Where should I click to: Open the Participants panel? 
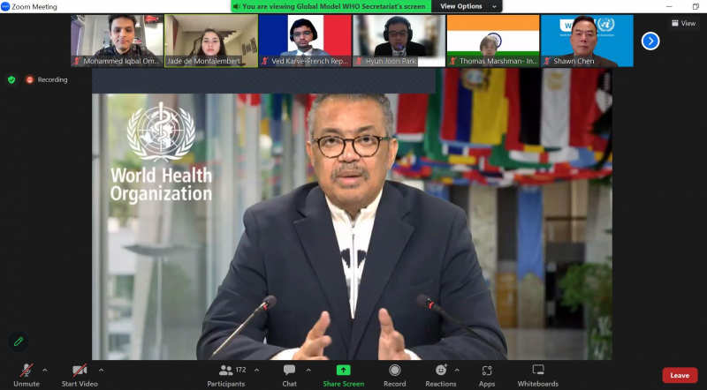click(226, 371)
